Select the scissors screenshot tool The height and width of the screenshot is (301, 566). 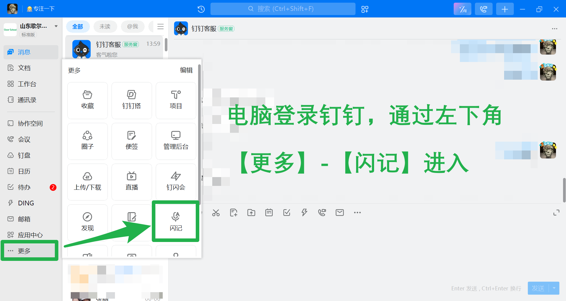[x=216, y=212]
